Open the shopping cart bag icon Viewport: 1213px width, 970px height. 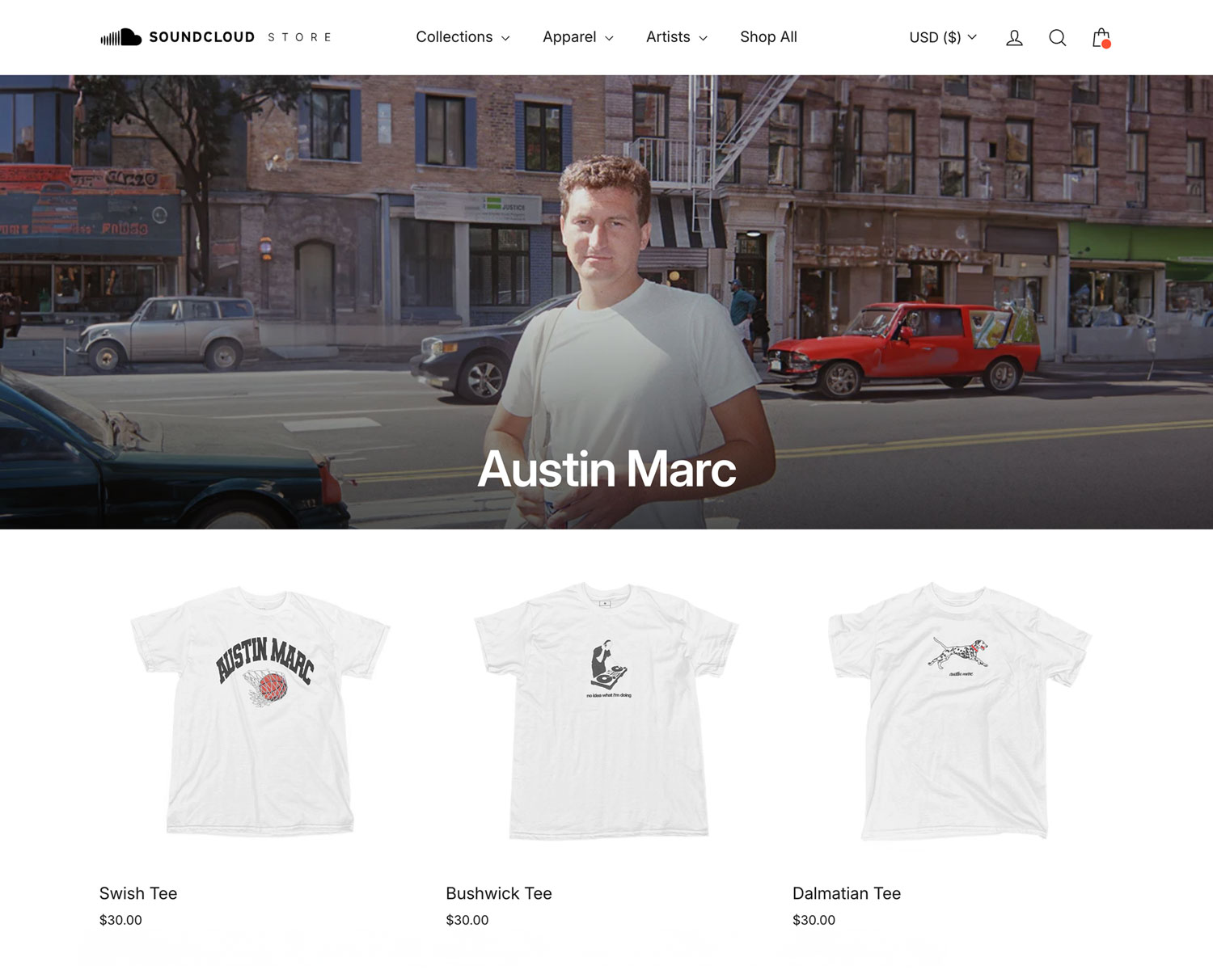1101,37
